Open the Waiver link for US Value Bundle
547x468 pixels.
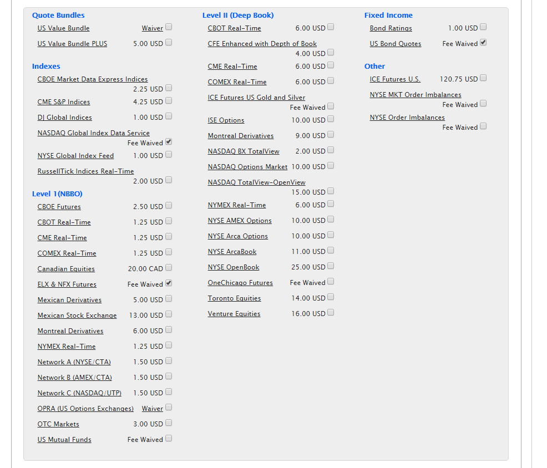point(153,28)
